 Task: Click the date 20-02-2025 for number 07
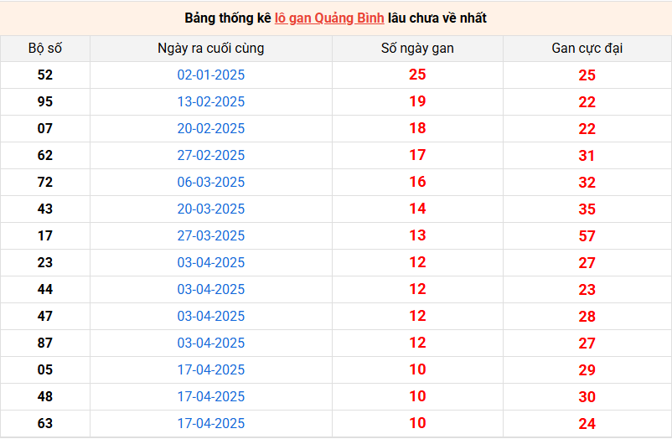coord(211,129)
